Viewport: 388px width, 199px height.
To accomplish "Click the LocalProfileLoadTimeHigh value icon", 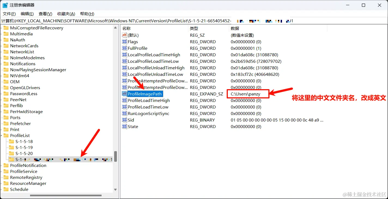I will click(x=124, y=55).
